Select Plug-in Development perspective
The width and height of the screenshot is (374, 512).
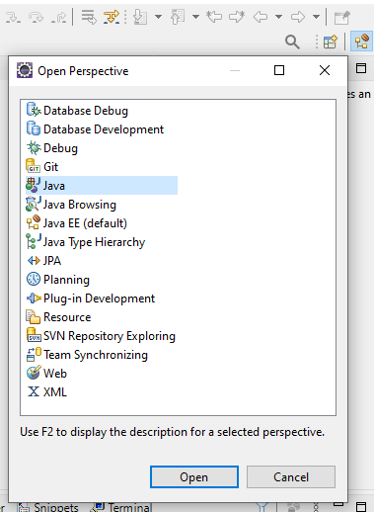tap(91, 299)
